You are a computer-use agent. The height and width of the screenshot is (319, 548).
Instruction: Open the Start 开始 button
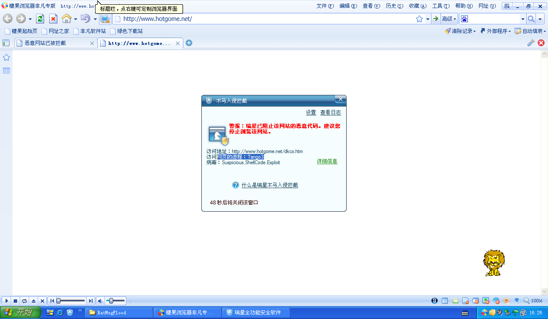click(21, 313)
